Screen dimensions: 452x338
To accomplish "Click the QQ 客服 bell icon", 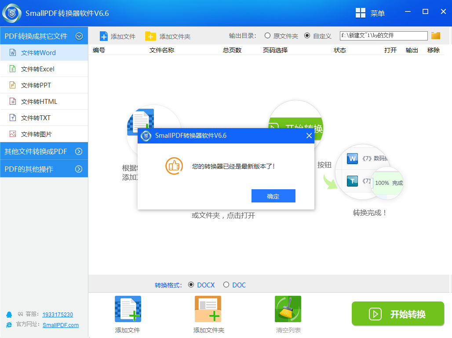I will tap(9, 315).
